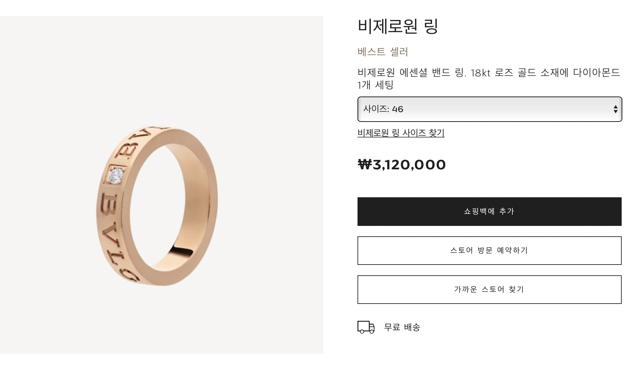Click the 베스트 셀러 label
Image resolution: width=635 pixels, height=365 pixels.
pos(383,52)
